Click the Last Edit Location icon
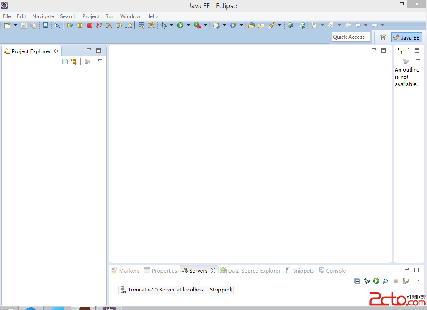 click(x=348, y=25)
